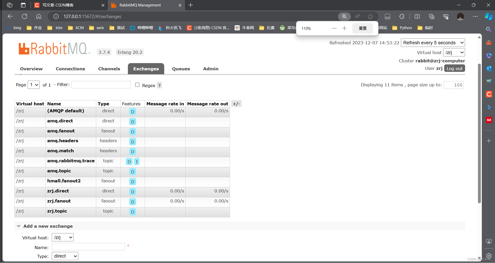This screenshot has height=263, width=495.
Task: Open the hmall.fanout2 exchange link
Action: point(64,181)
